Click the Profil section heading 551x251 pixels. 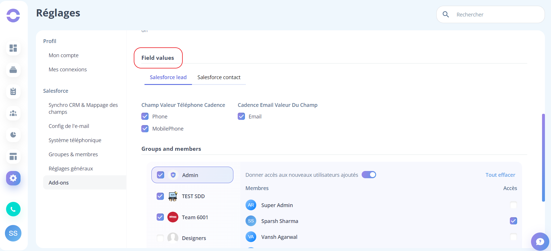[50, 41]
